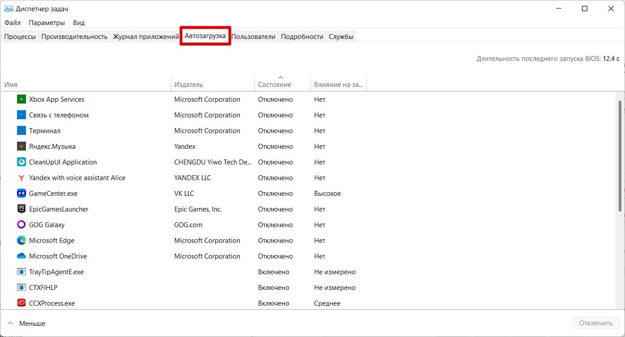Click the VK LLC publisher cell

[184, 194]
